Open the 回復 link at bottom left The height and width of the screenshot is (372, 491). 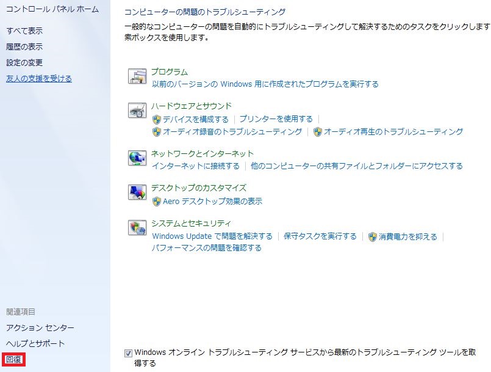tap(14, 359)
